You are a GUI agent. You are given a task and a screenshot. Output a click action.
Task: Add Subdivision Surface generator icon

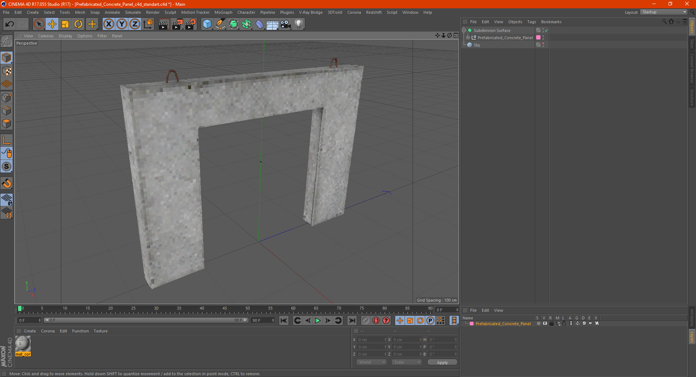[233, 24]
